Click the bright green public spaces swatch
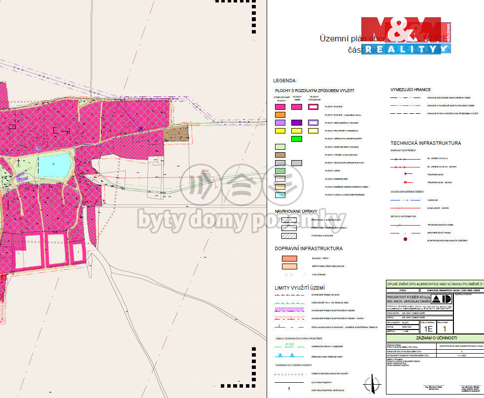This screenshot has height=398, width=484. 296,139
